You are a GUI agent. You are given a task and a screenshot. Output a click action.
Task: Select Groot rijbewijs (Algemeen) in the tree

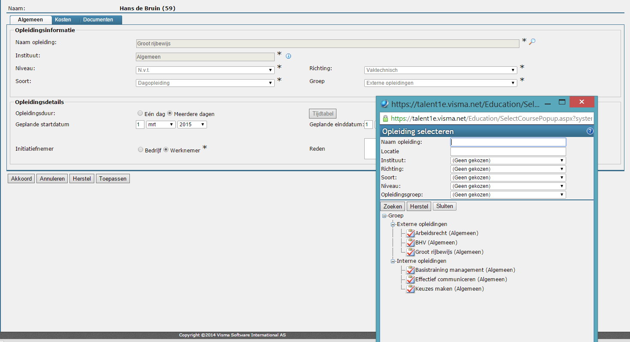click(x=450, y=252)
